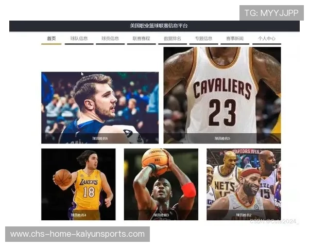
Task: Open the 联赛赛程 schedule tab
Action: pyautogui.click(x=141, y=39)
